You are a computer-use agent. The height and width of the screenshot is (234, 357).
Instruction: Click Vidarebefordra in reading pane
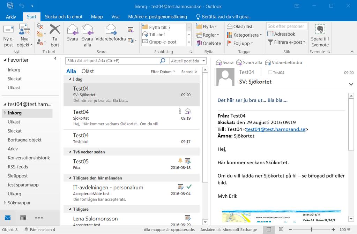(284, 62)
